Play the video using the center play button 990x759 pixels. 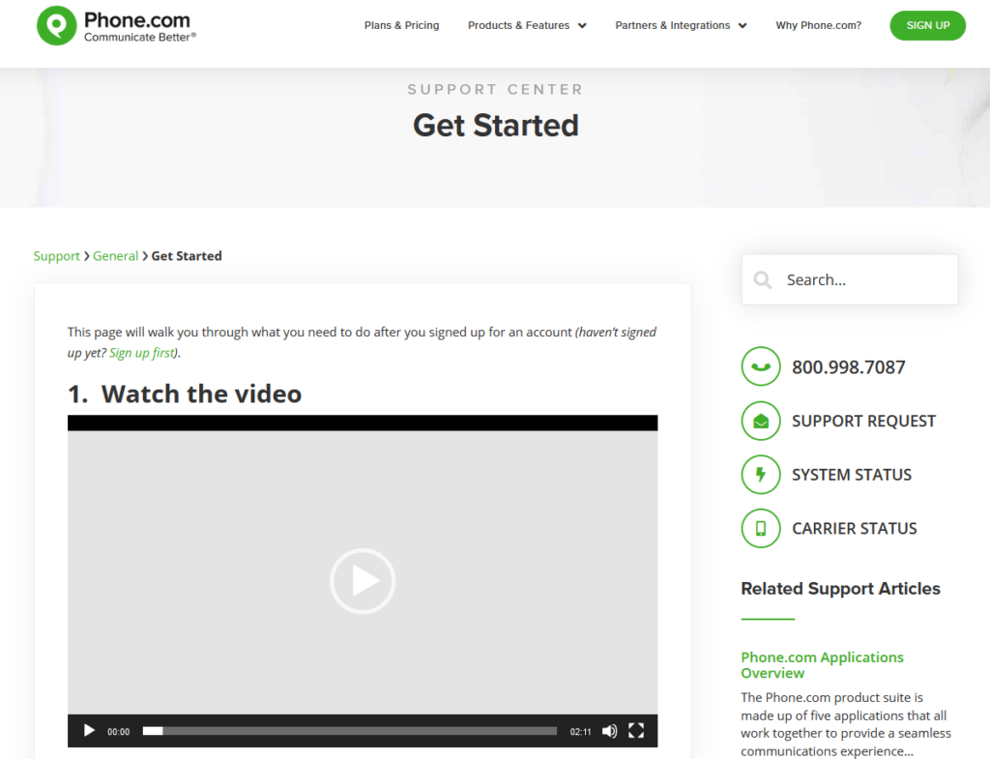coord(363,581)
